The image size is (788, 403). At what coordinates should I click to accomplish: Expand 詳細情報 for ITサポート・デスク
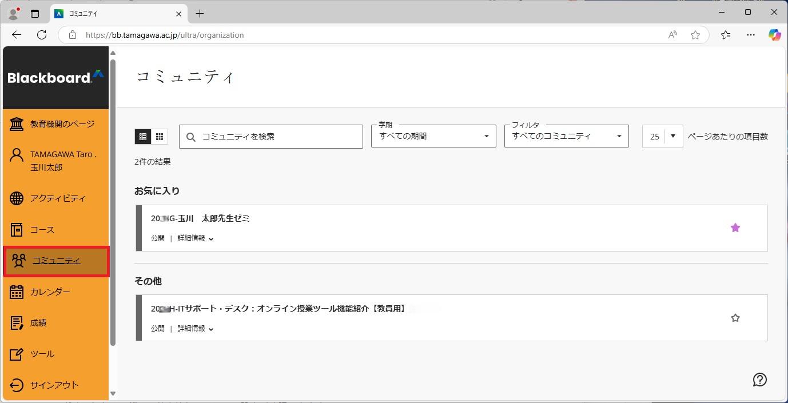[196, 329]
